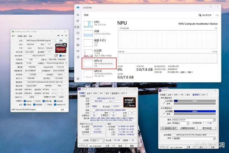Toggle the PhysX checkbox in GPU-Z
Image resolution: width=229 pixels, height=153 pixels.
coord(46,104)
